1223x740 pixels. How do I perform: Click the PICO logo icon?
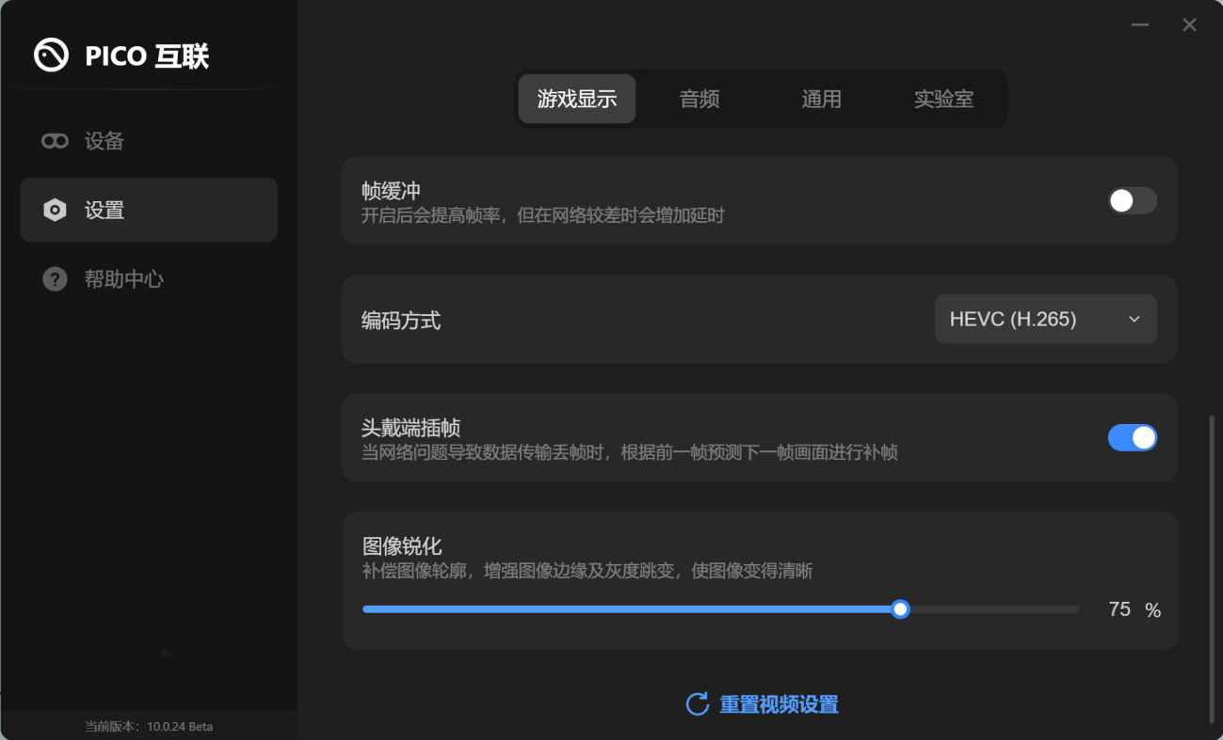click(x=51, y=55)
